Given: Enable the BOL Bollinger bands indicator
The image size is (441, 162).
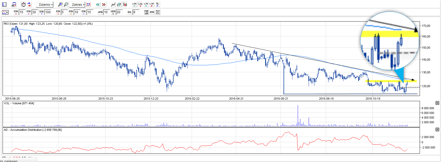Looking at the screenshot, I should [130, 12].
